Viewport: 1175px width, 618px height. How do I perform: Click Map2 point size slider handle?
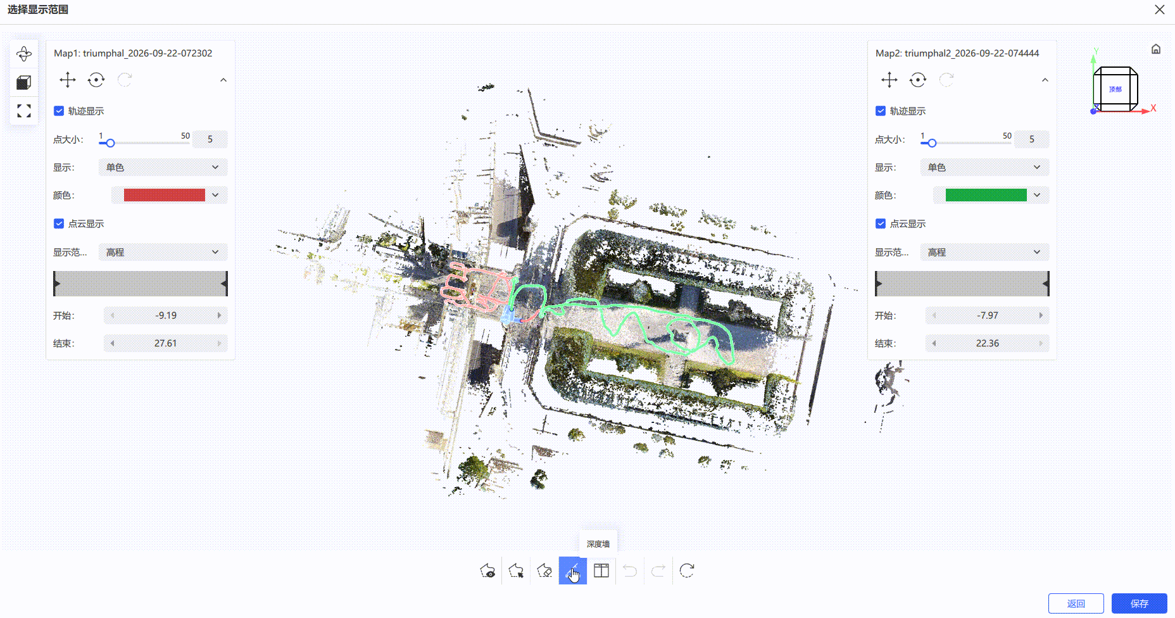pos(932,143)
